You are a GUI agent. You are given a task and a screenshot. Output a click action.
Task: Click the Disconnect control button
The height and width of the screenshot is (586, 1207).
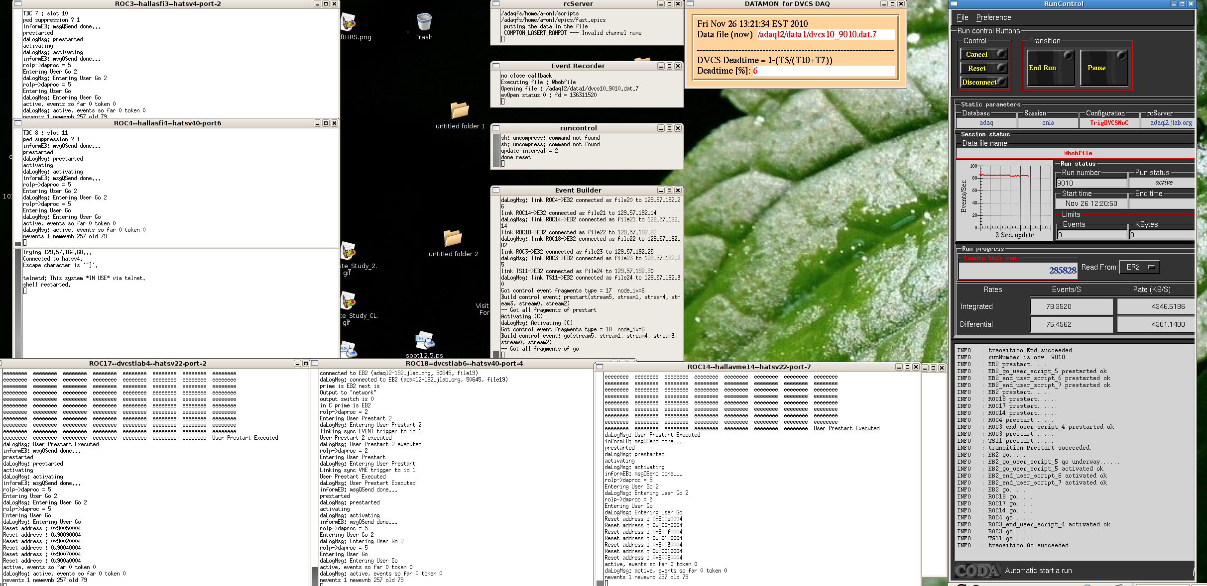click(x=983, y=82)
